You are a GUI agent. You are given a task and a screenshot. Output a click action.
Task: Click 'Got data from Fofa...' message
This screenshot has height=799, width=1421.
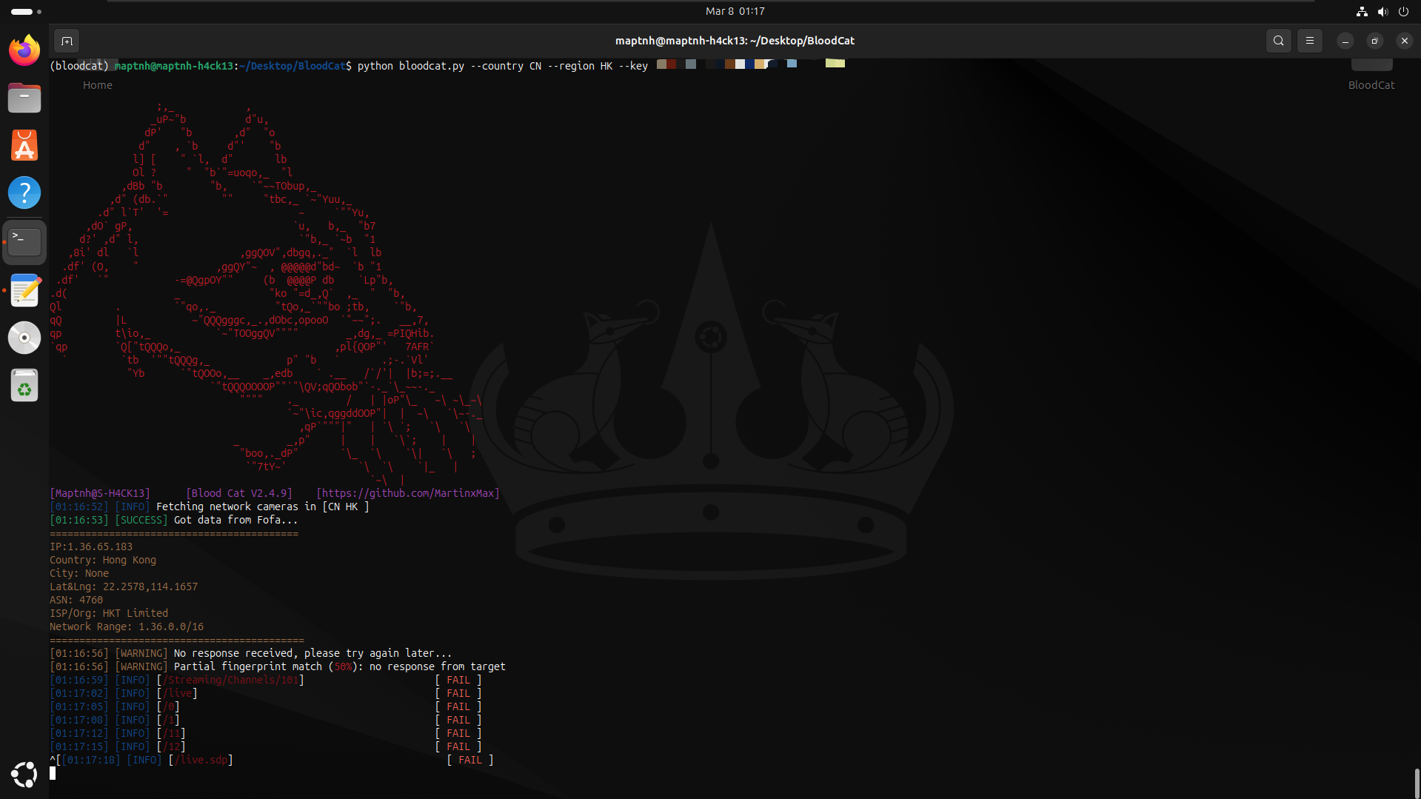[235, 520]
